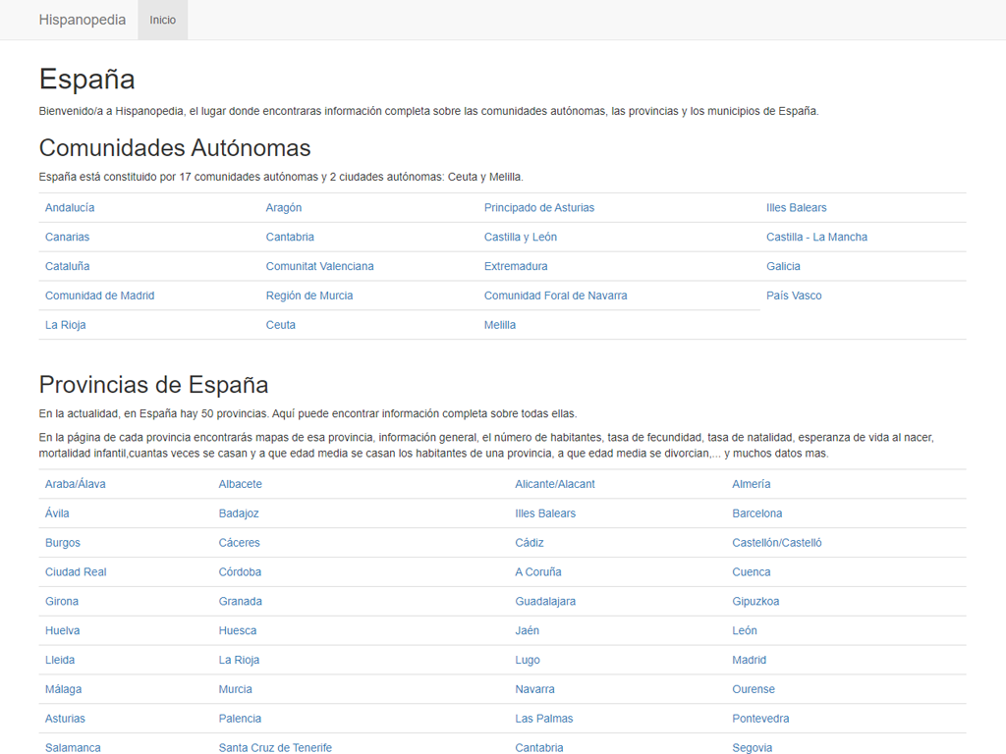Screen dimensions: 1006x754
Task: Open the Madrid province link
Action: click(x=749, y=662)
